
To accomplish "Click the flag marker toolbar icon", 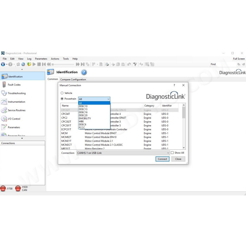I will [x=94, y=64].
